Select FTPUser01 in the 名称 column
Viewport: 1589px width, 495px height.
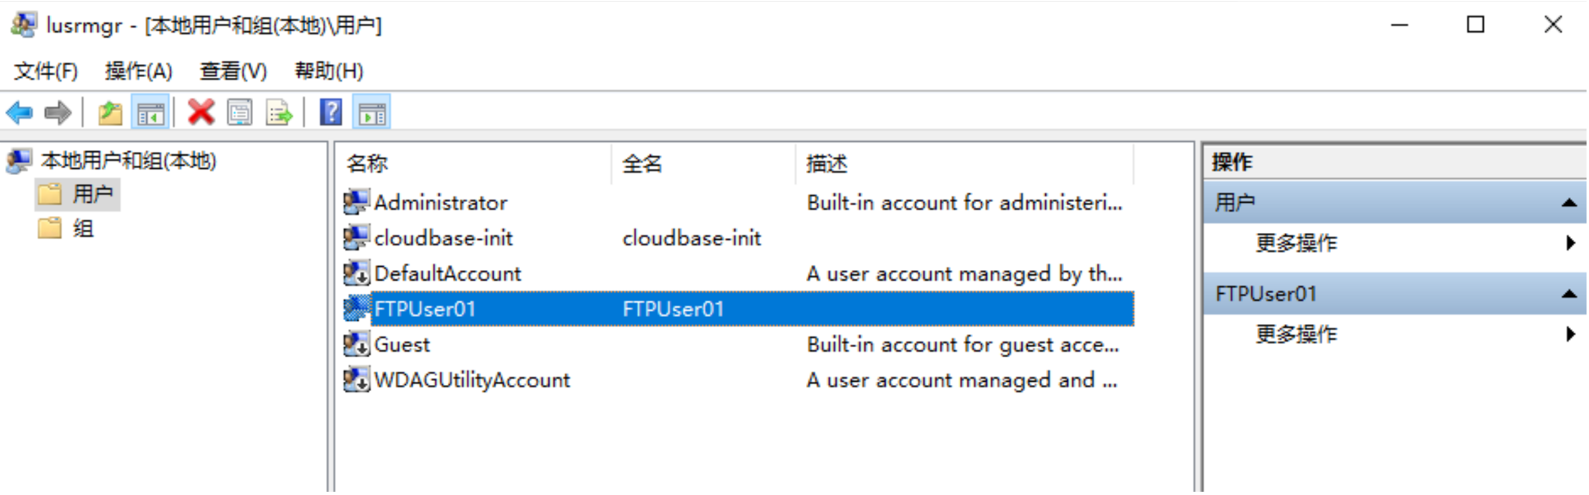point(425,309)
